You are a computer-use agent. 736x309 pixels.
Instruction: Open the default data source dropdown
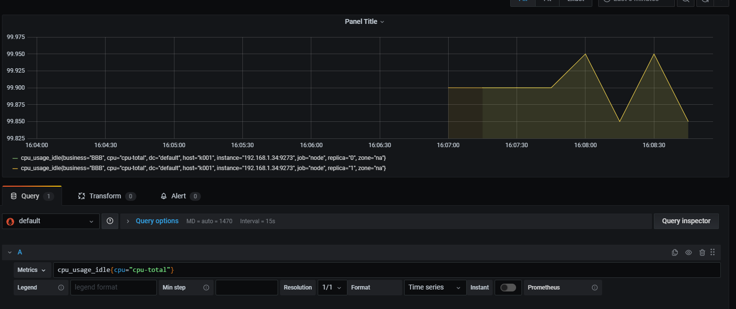coord(51,221)
